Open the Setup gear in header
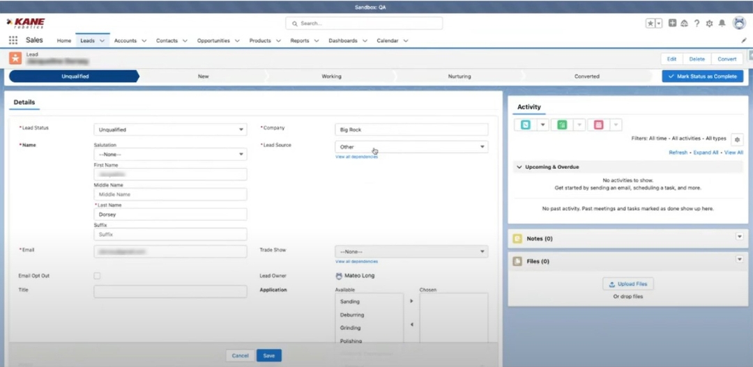753x367 pixels. [709, 23]
